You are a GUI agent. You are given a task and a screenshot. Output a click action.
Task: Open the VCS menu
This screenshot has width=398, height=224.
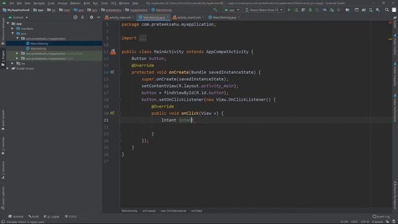(x=113, y=3)
